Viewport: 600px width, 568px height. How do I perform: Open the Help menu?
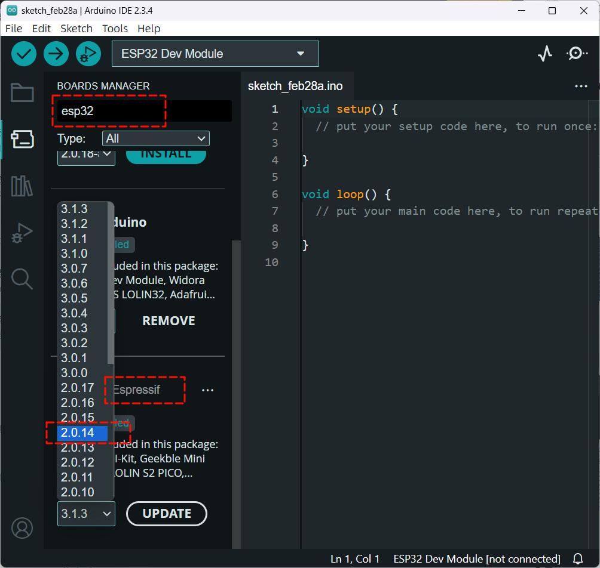149,29
